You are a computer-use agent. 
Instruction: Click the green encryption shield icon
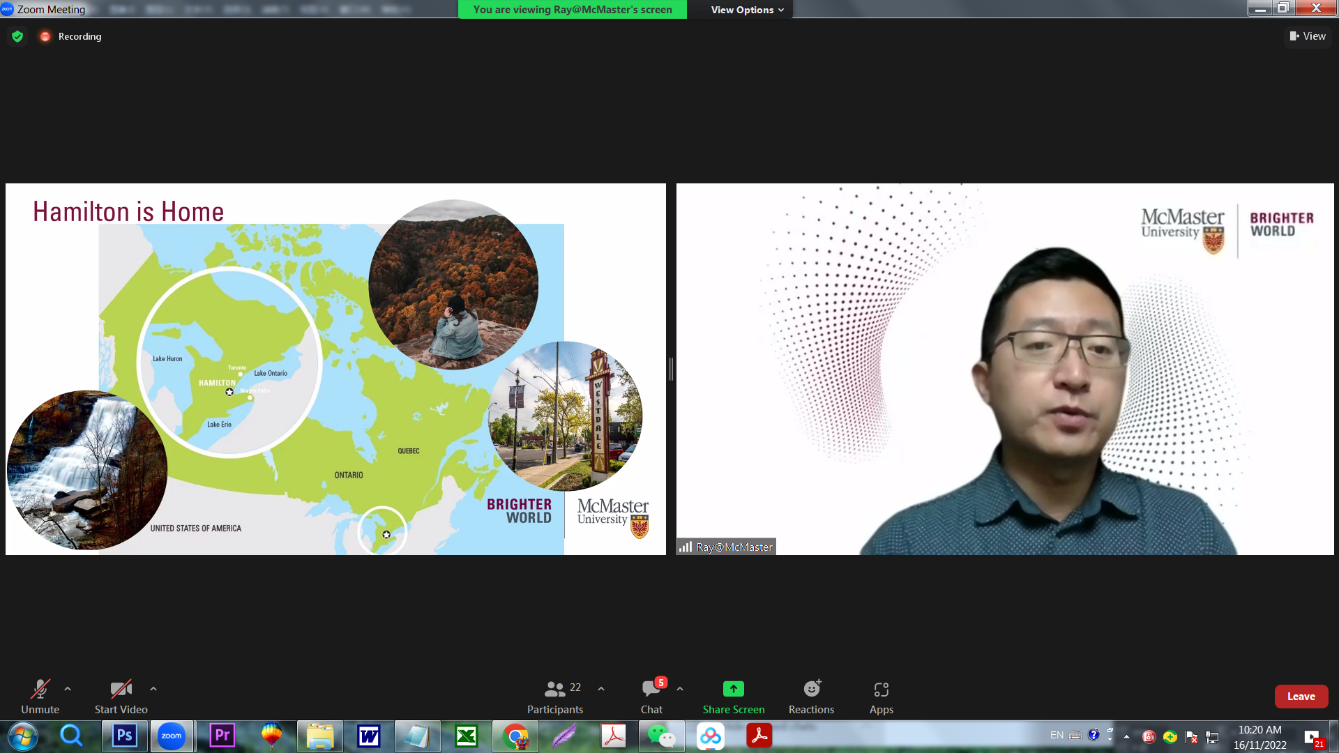[x=17, y=36]
